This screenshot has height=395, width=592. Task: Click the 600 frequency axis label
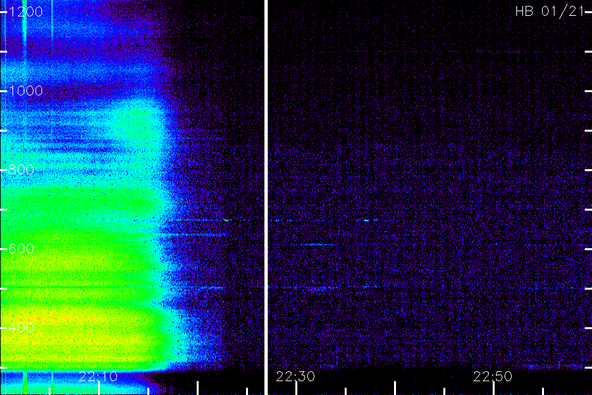click(21, 249)
